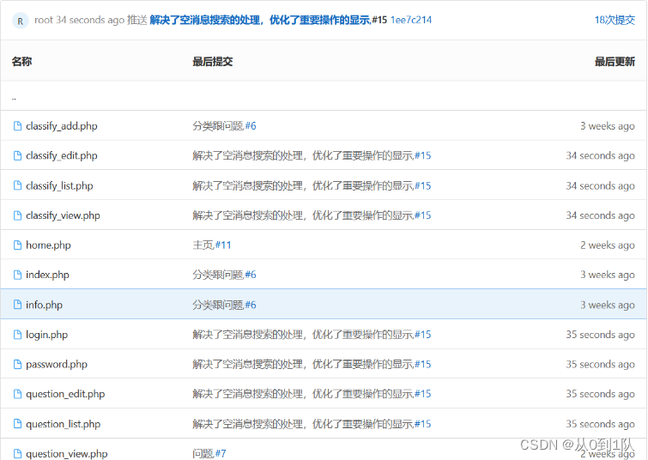The width and height of the screenshot is (648, 460).
Task: Open issue #15 link in login.php row
Action: point(423,335)
